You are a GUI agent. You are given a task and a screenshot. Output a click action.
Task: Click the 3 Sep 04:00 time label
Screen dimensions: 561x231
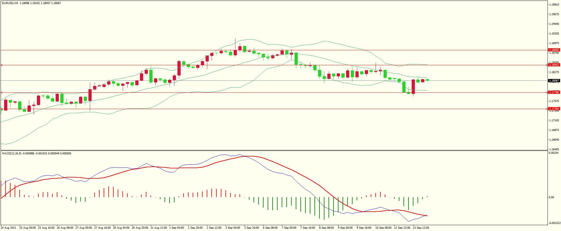(233, 228)
